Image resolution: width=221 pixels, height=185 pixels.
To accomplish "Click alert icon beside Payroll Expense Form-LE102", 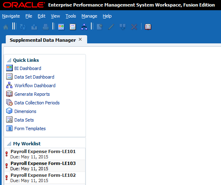I will (x=7, y=178).
